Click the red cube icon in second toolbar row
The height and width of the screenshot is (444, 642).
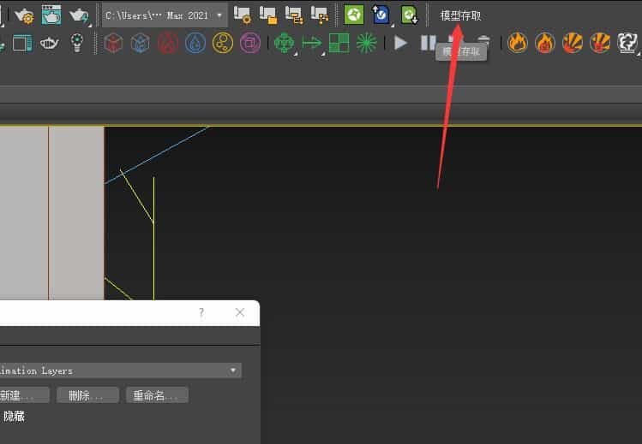[x=112, y=43]
